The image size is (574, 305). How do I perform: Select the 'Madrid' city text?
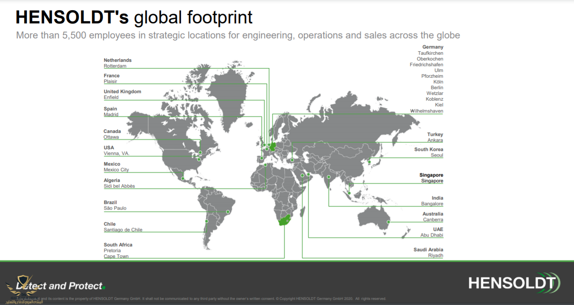coord(111,114)
